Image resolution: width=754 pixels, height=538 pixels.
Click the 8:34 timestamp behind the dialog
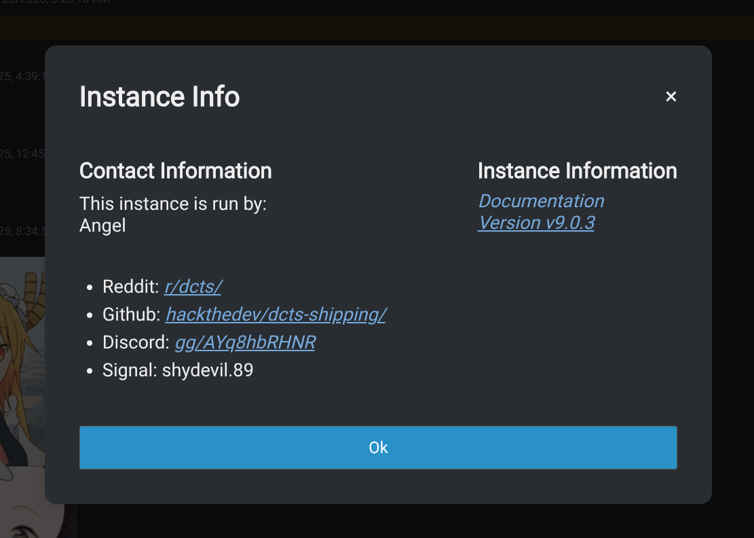[22, 231]
